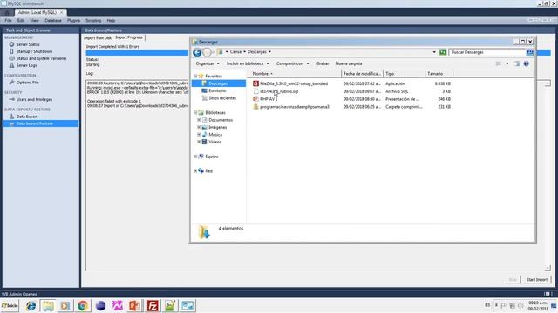This screenshot has width=558, height=313.
Task: Open the Imágenes library
Action: point(217,128)
